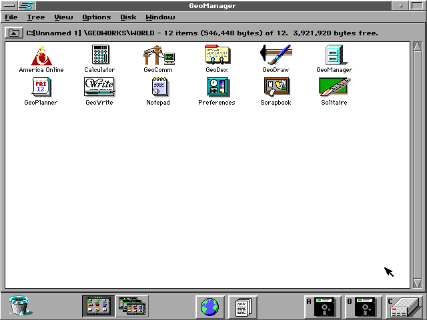
Task: Click the up-directory folder button
Action: tap(13, 33)
